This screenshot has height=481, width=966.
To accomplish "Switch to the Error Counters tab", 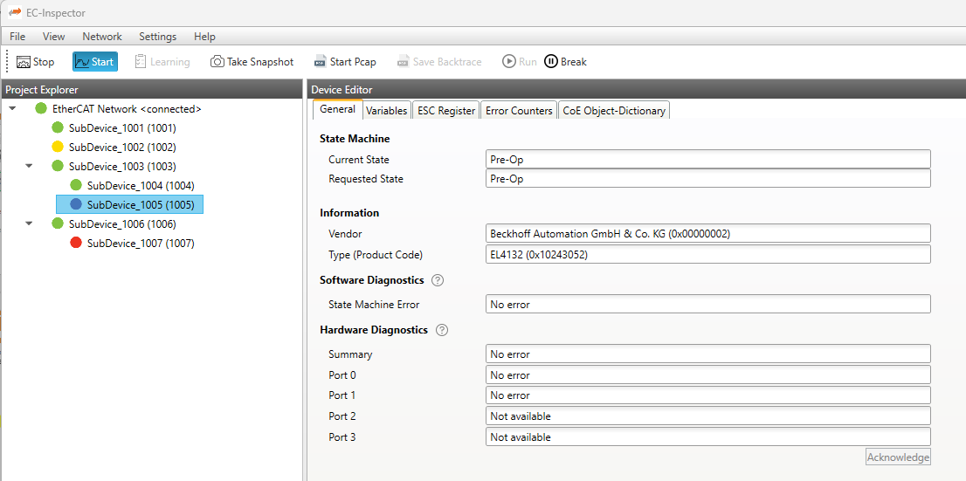I will tap(519, 111).
